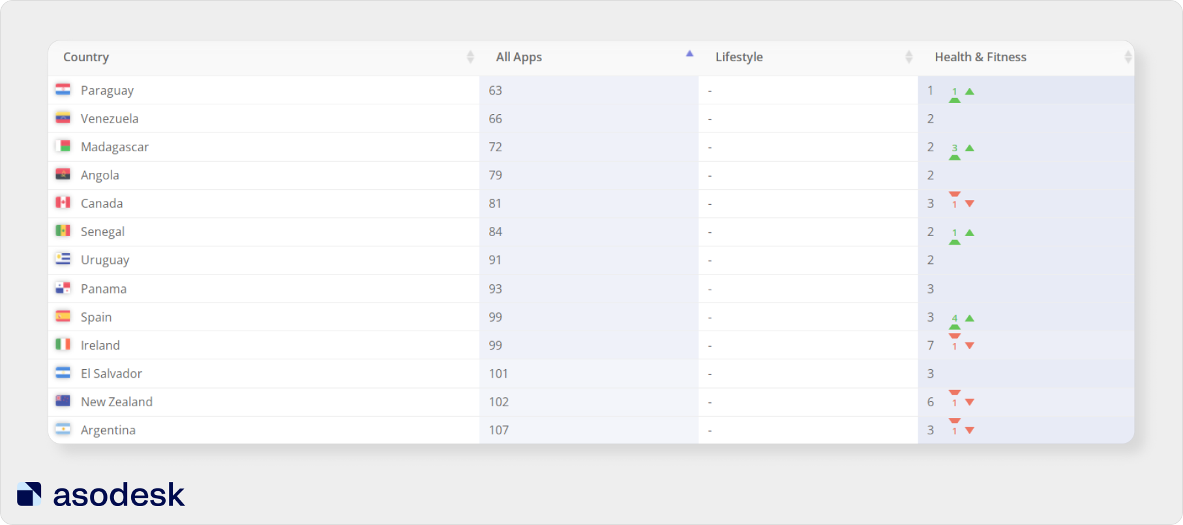Select the Angola country name

click(100, 175)
